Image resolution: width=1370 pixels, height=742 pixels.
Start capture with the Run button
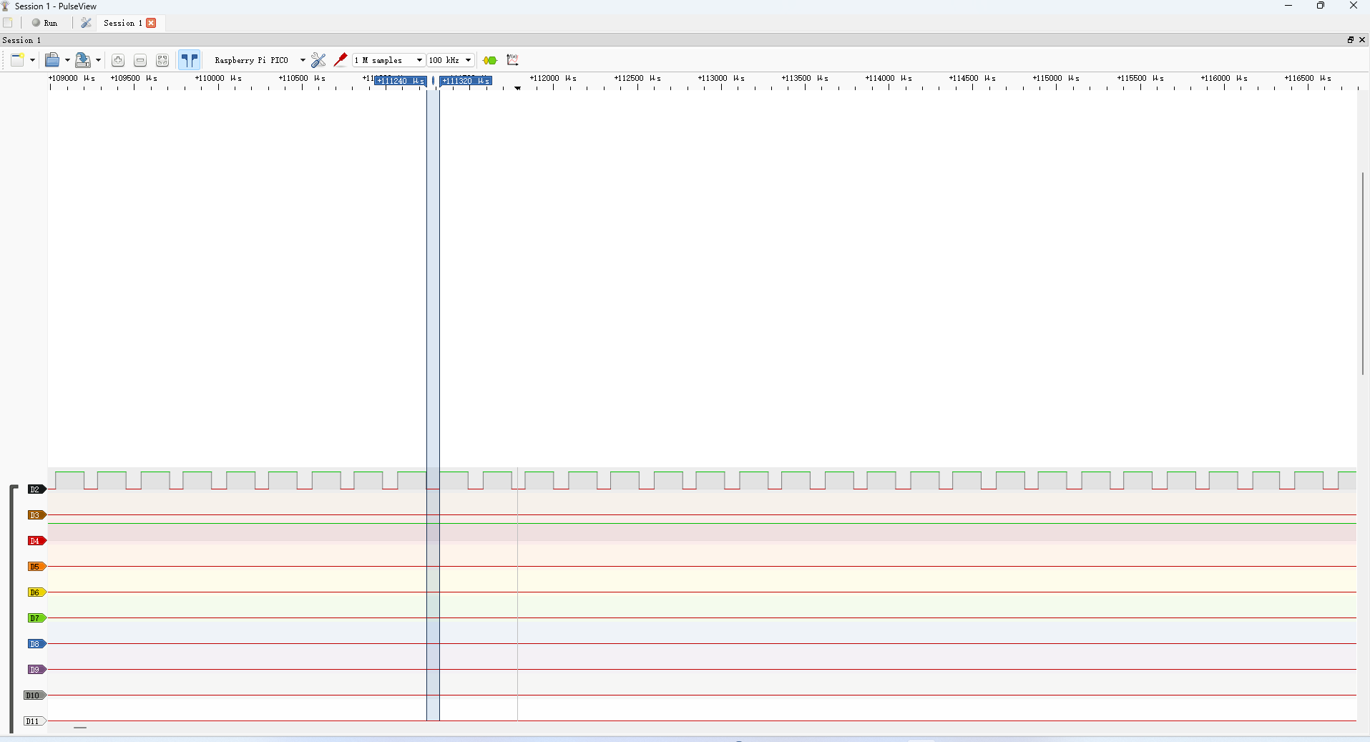pos(44,23)
